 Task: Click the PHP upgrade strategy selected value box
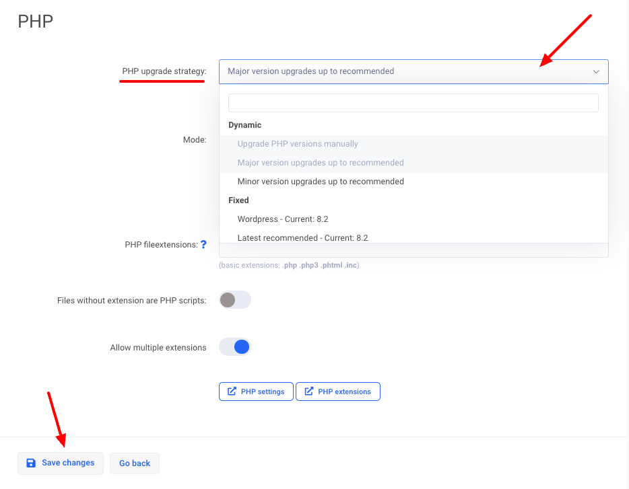point(404,71)
